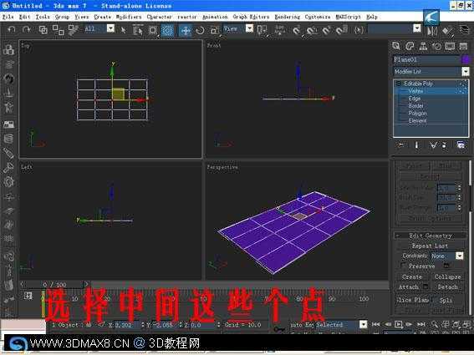Click the Undo arrow icon
The width and height of the screenshot is (474, 355).
pyautogui.click(x=12, y=29)
